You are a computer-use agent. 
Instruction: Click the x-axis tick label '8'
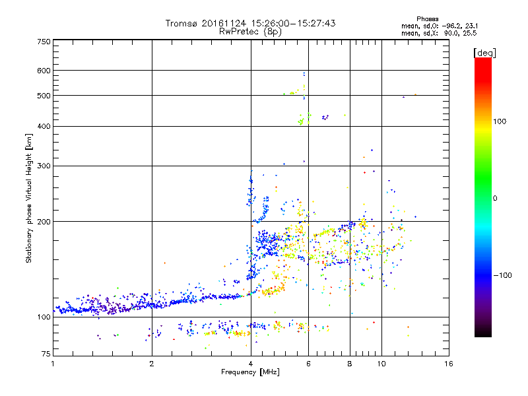[350, 364]
